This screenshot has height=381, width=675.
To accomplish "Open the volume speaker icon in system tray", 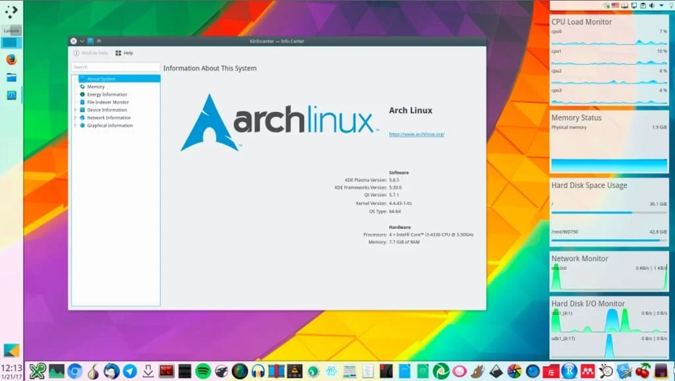I will (652, 5).
